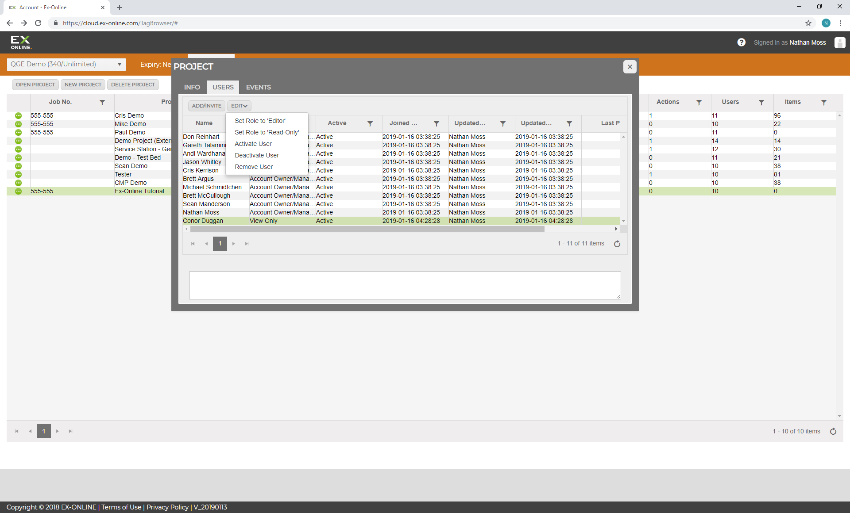The width and height of the screenshot is (850, 513).
Task: Click the Joined column filter icon
Action: 437,124
